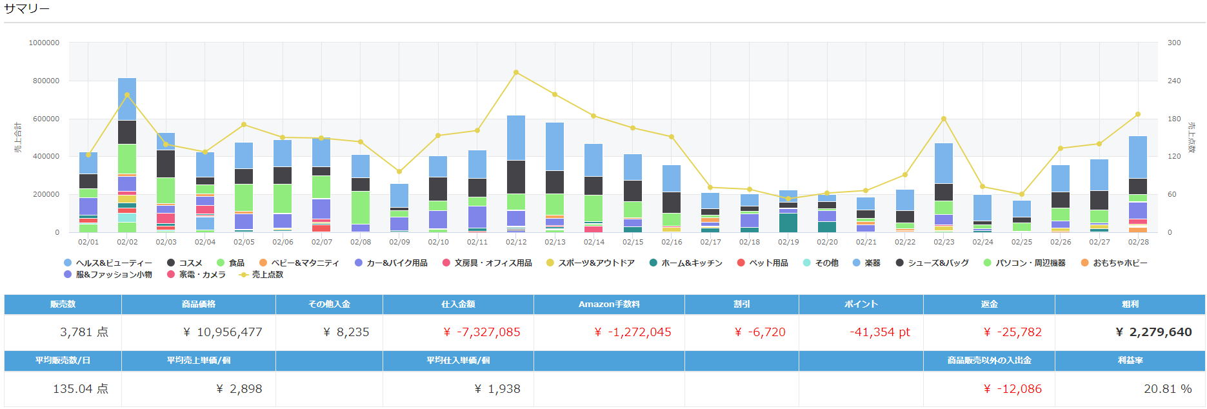Screen dimensions: 1207x409
Task: Click the 02/12 peak point on sales line
Action: point(516,73)
